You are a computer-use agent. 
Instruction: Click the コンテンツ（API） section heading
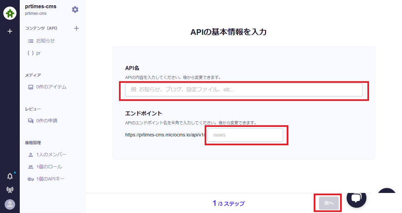(x=41, y=28)
